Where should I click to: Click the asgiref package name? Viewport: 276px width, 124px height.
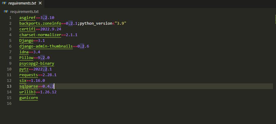27,18
